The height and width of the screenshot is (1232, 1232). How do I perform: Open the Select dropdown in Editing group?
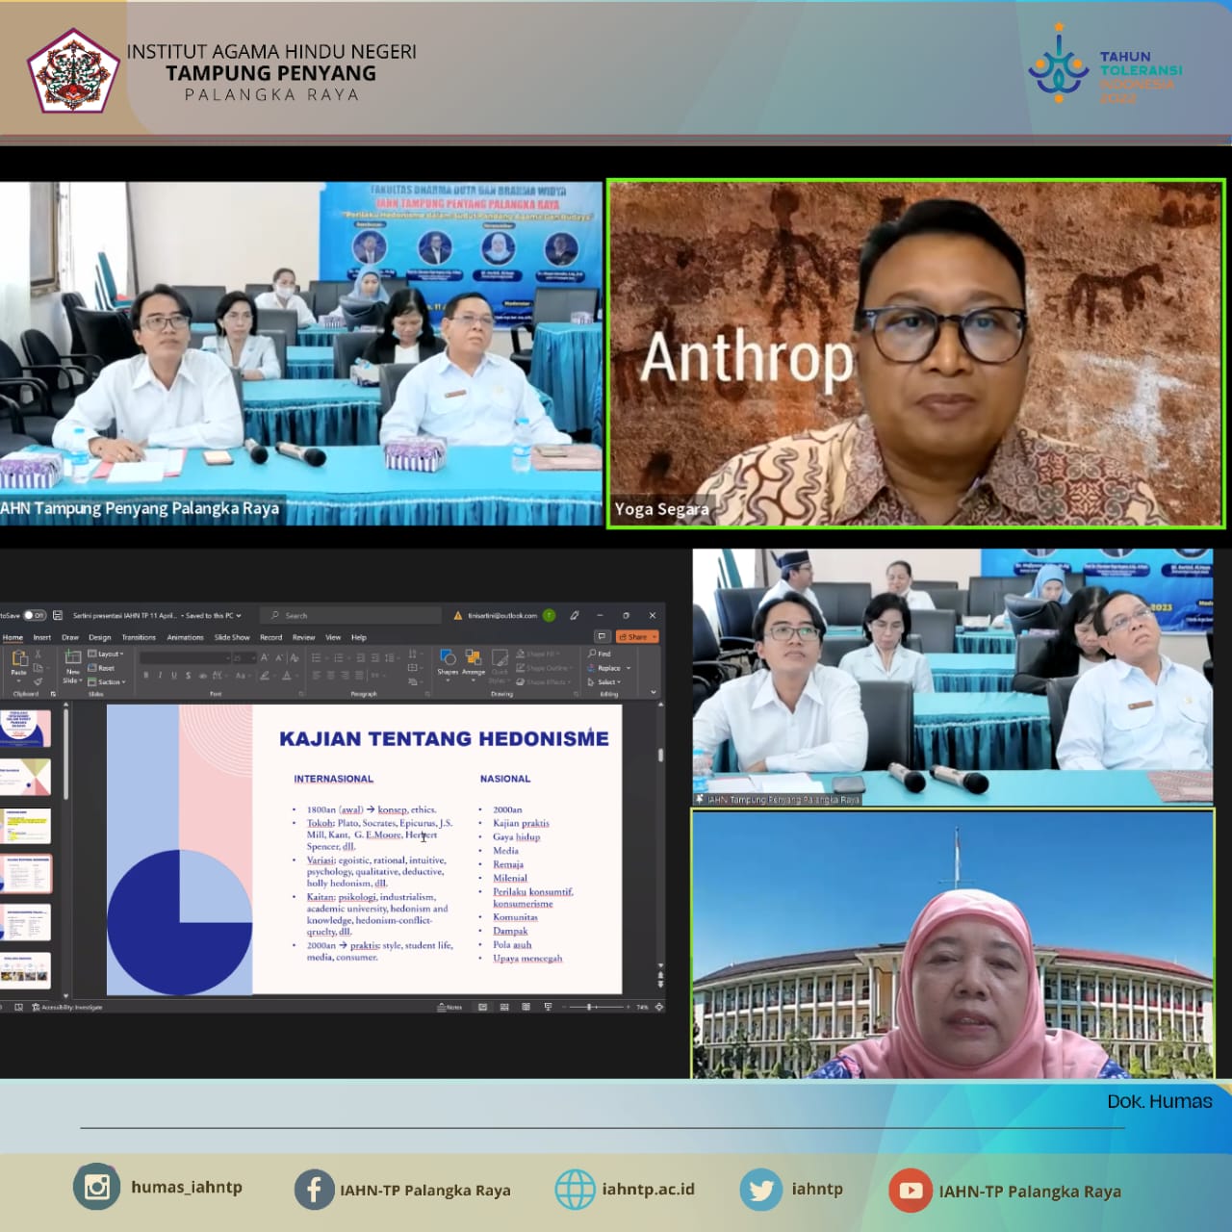[606, 681]
